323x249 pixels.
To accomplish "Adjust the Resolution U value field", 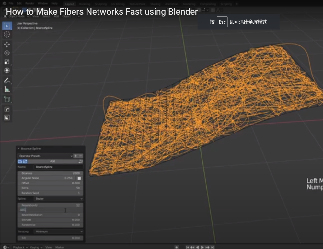I will [51, 205].
